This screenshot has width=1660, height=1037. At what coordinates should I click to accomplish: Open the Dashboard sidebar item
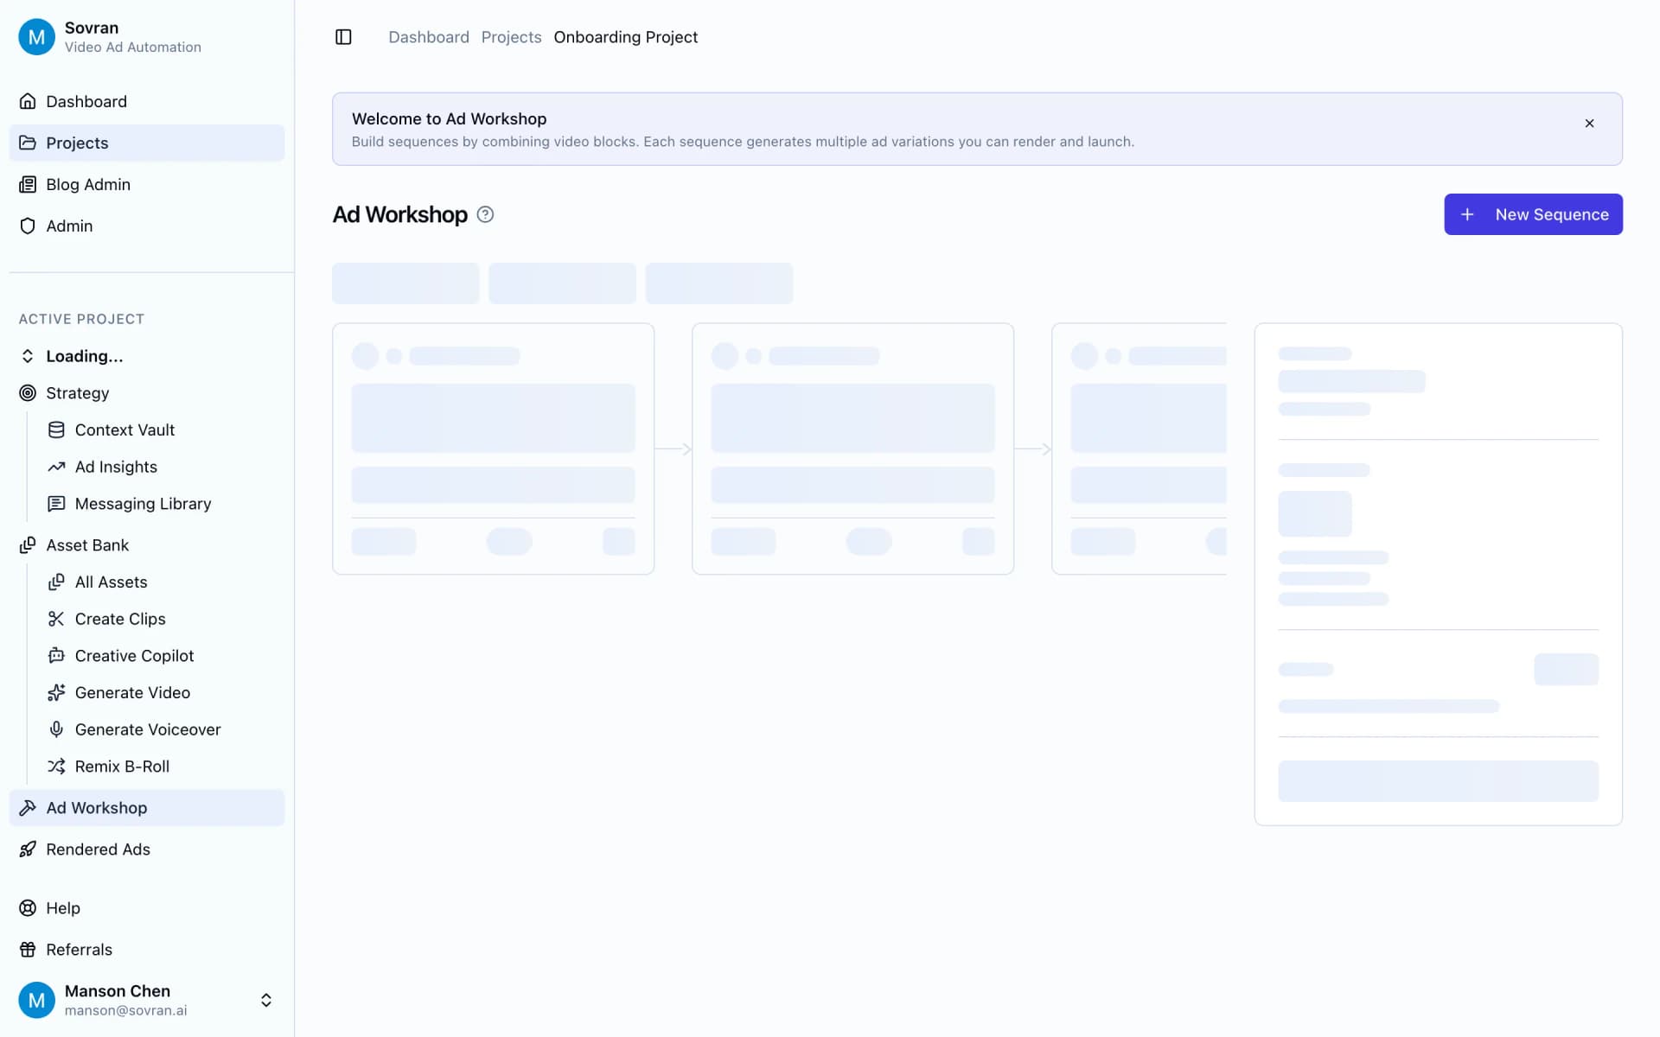pos(147,101)
